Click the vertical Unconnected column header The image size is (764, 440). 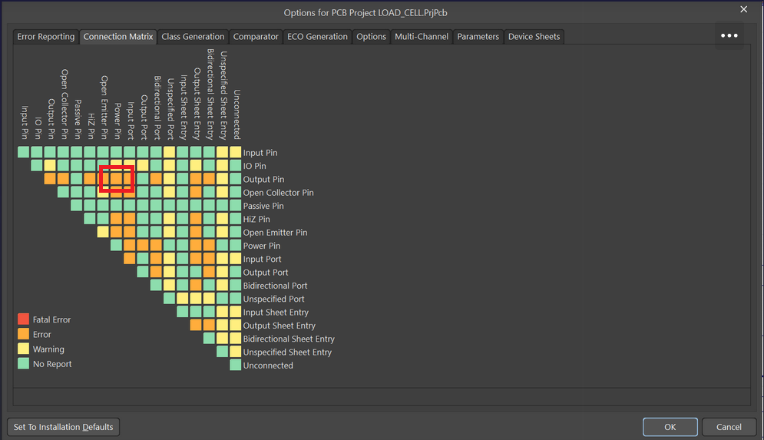(x=236, y=114)
